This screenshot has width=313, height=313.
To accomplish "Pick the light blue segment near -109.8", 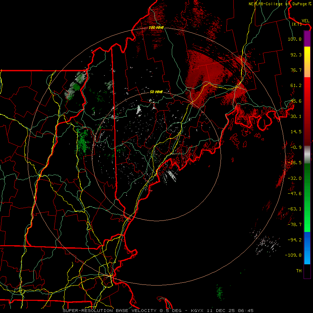I will 307,256.
